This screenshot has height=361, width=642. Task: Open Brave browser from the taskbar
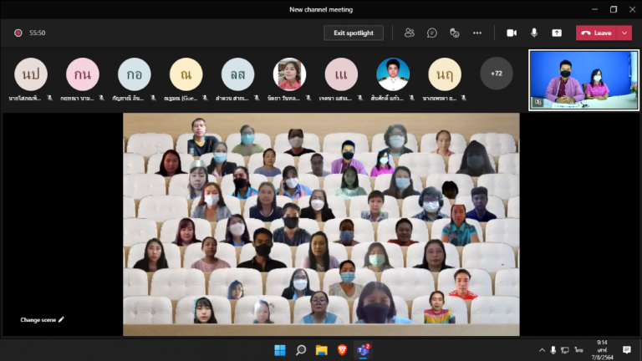click(342, 350)
